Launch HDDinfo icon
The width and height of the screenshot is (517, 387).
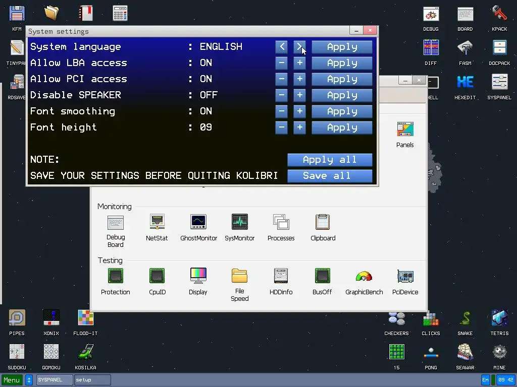tap(281, 276)
